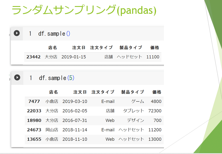Run the df.sample() cell
Screen dimensions: 222x154
point(17,33)
